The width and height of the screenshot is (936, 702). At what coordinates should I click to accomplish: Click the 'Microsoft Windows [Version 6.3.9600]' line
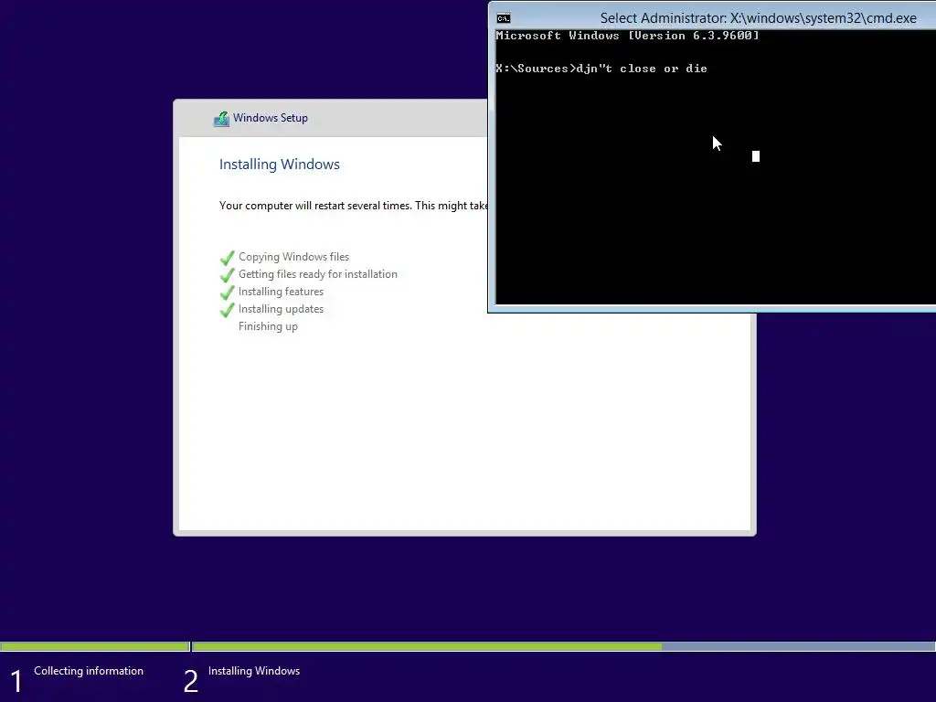click(627, 36)
